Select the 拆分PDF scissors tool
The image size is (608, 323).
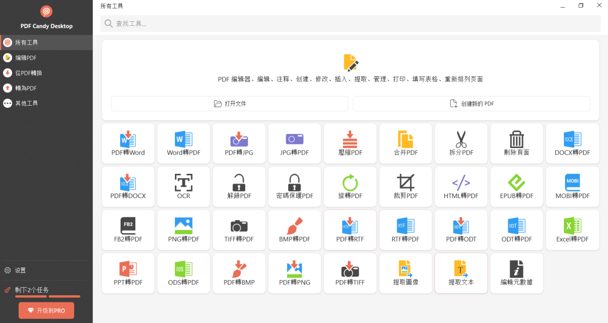(461, 143)
